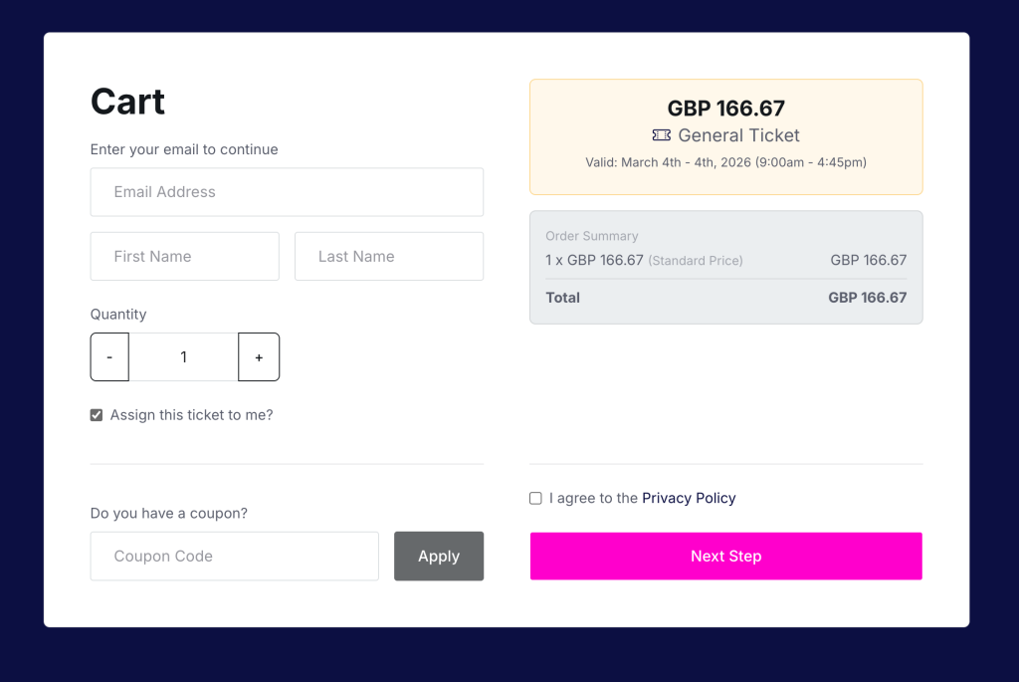1019x682 pixels.
Task: Click the Order Summary label
Action: coord(592,236)
